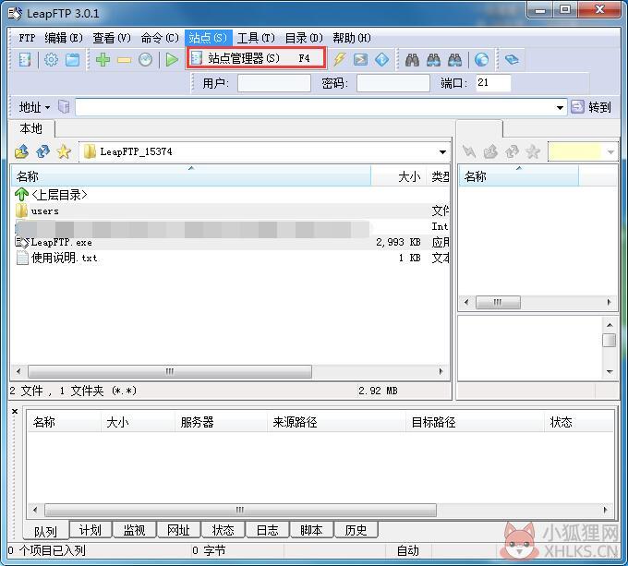Click the third binoculars search icon
628x566 pixels.
coord(454,60)
